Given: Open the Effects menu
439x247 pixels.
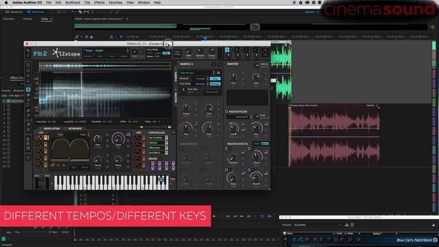Looking at the screenshot, I should pos(99,3).
